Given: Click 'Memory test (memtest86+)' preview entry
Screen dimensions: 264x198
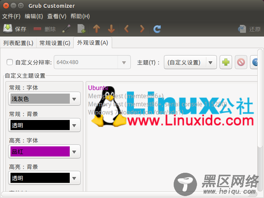Looking at the screenshot, I should point(126,96).
